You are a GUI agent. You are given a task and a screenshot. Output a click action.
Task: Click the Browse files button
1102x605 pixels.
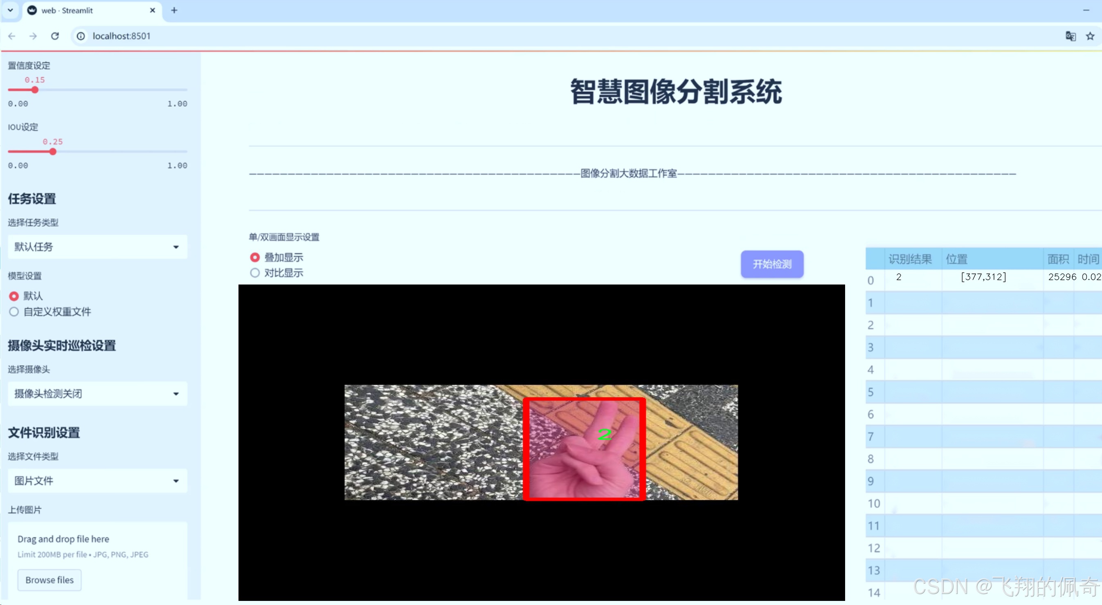(49, 580)
